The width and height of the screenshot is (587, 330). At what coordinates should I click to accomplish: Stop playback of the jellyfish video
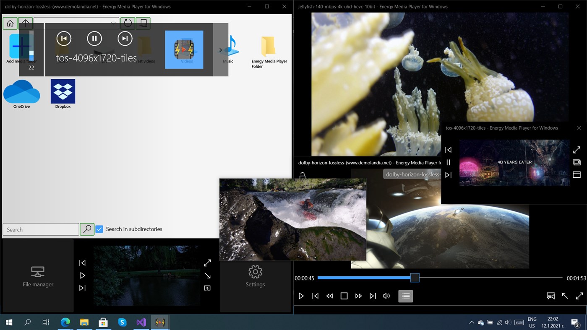[x=344, y=296]
